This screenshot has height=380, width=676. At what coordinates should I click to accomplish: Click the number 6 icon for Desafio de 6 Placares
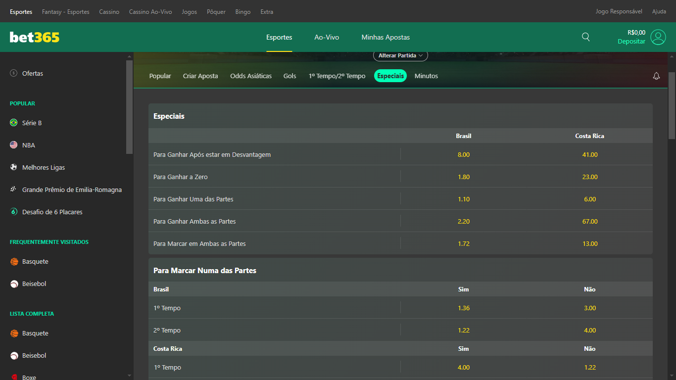pyautogui.click(x=14, y=212)
